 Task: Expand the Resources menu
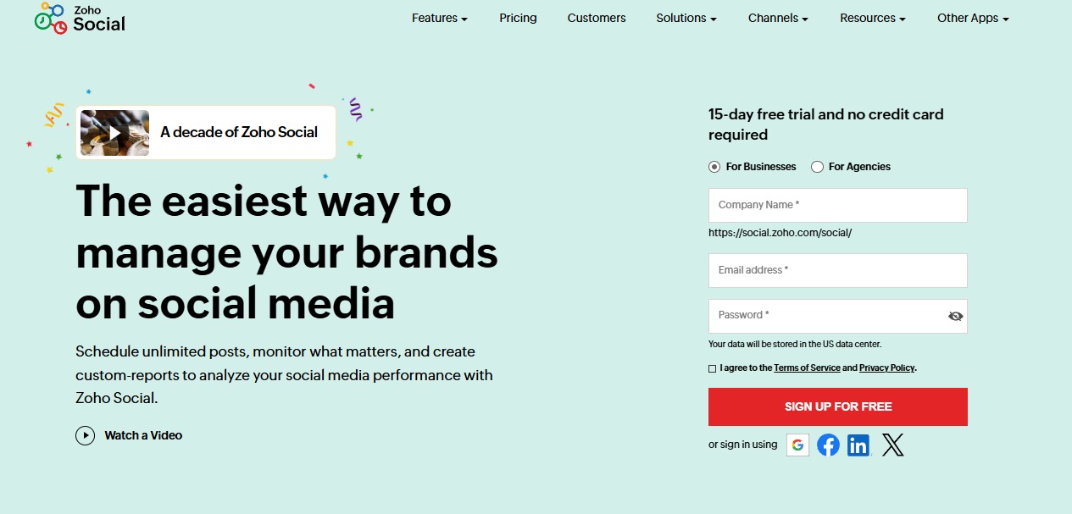[x=872, y=18]
